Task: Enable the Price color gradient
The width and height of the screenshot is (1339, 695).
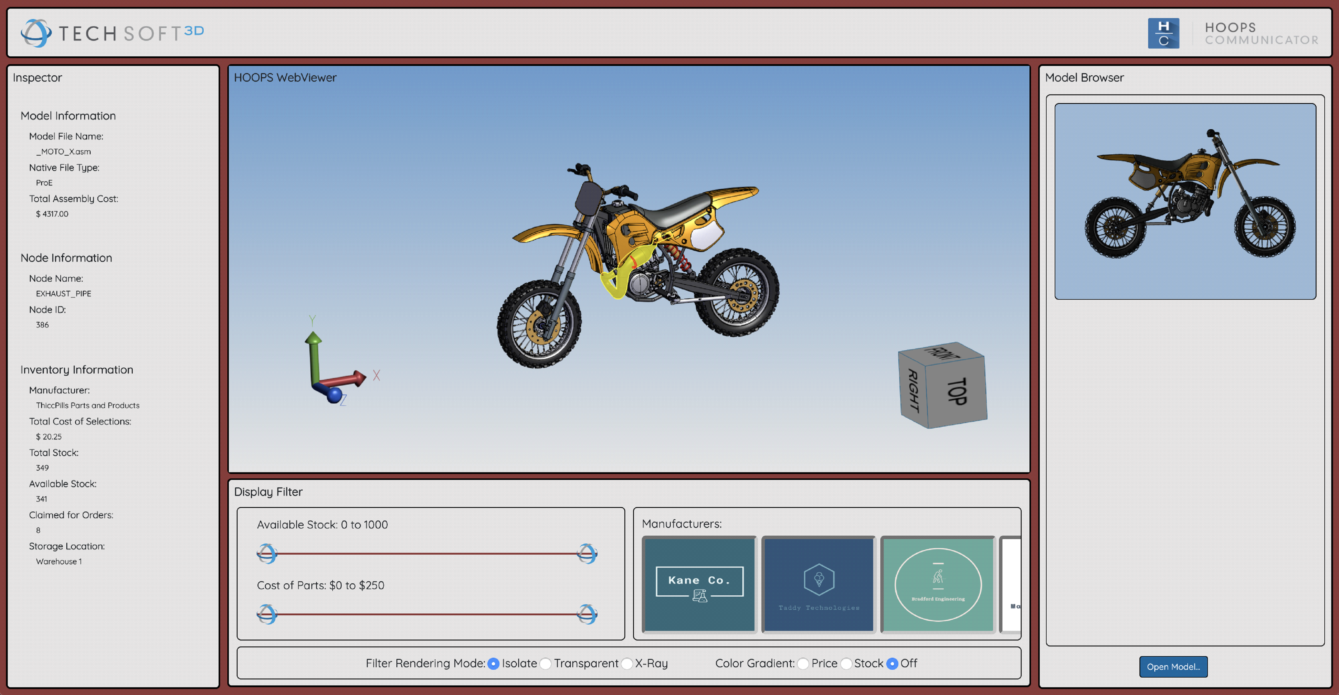Action: 804,663
